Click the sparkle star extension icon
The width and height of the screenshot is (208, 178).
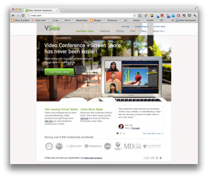pyautogui.click(x=146, y=15)
